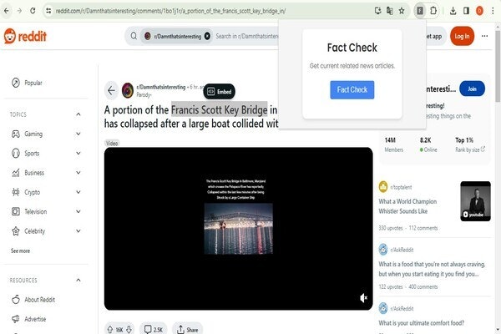This screenshot has width=501, height=334.
Task: Open the subreddit avatar icon on the post
Action: tap(128, 90)
